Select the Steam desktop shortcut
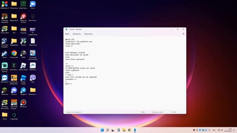This screenshot has height=133, width=237. coord(4,54)
